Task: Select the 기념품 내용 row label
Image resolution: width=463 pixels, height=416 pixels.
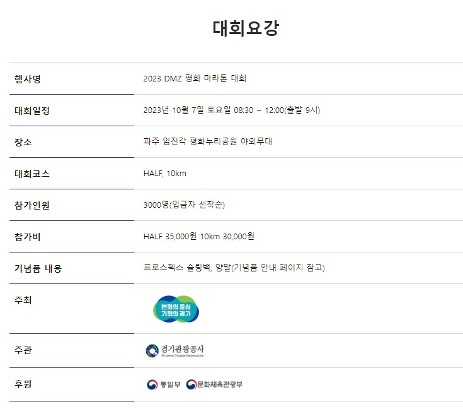Action: coord(38,268)
